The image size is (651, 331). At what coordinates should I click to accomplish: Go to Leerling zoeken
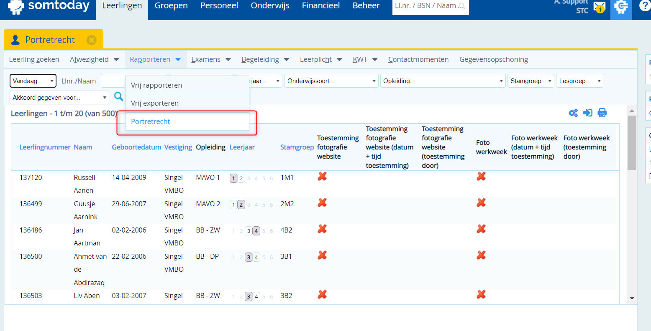(34, 60)
